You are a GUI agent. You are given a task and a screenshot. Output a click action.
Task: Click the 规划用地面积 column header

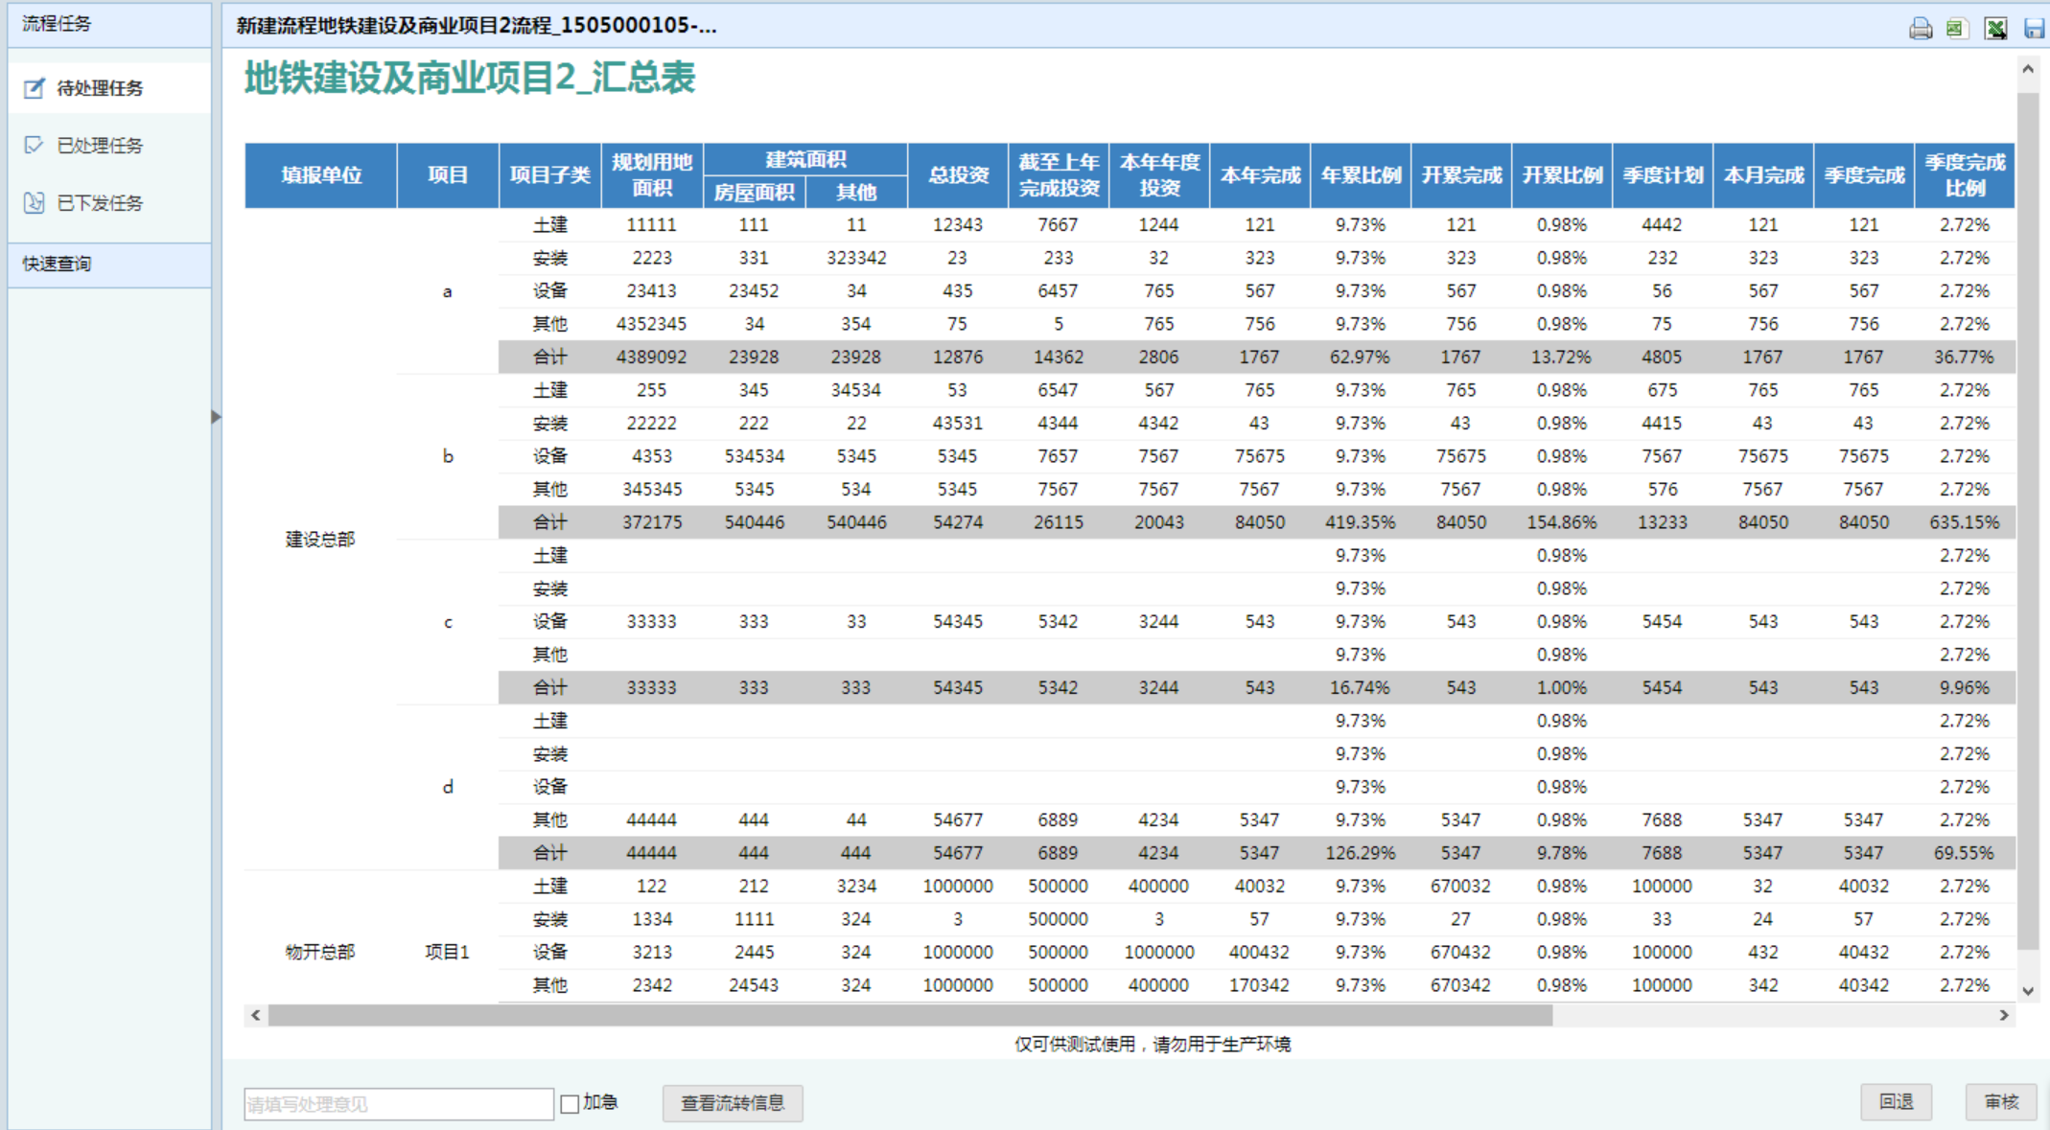(x=653, y=175)
